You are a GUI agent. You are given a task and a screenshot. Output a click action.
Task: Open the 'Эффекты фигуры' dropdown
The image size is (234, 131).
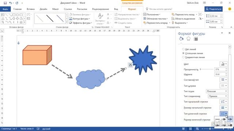[80, 23]
